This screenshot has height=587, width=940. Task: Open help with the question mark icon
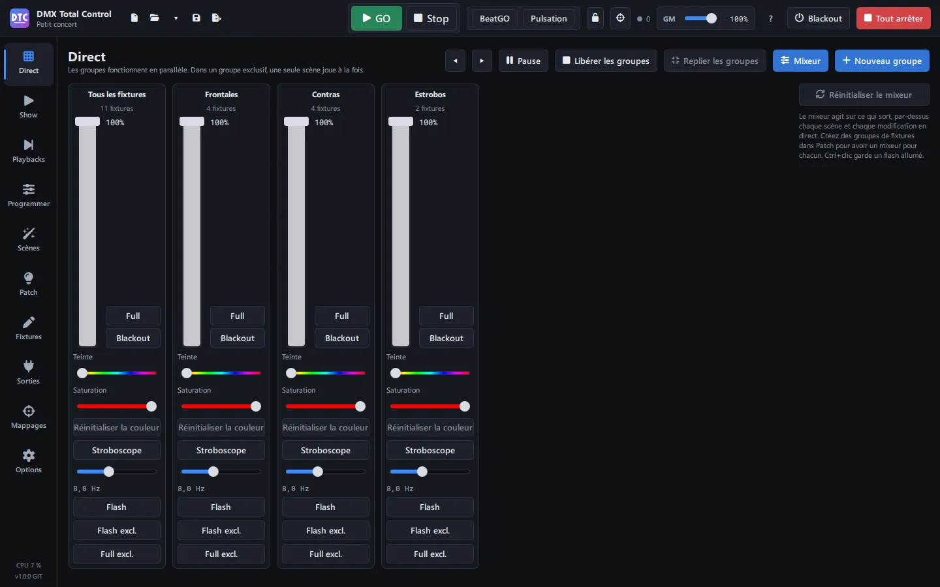(771, 18)
